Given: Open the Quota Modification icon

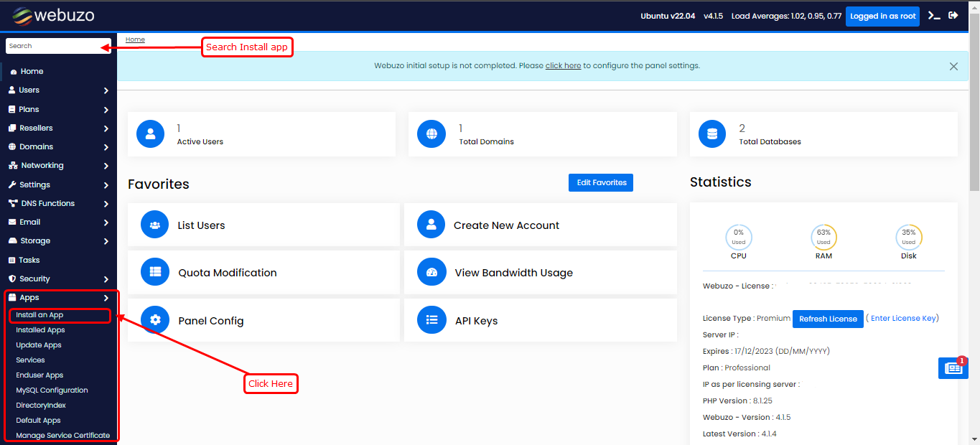Looking at the screenshot, I should (155, 273).
